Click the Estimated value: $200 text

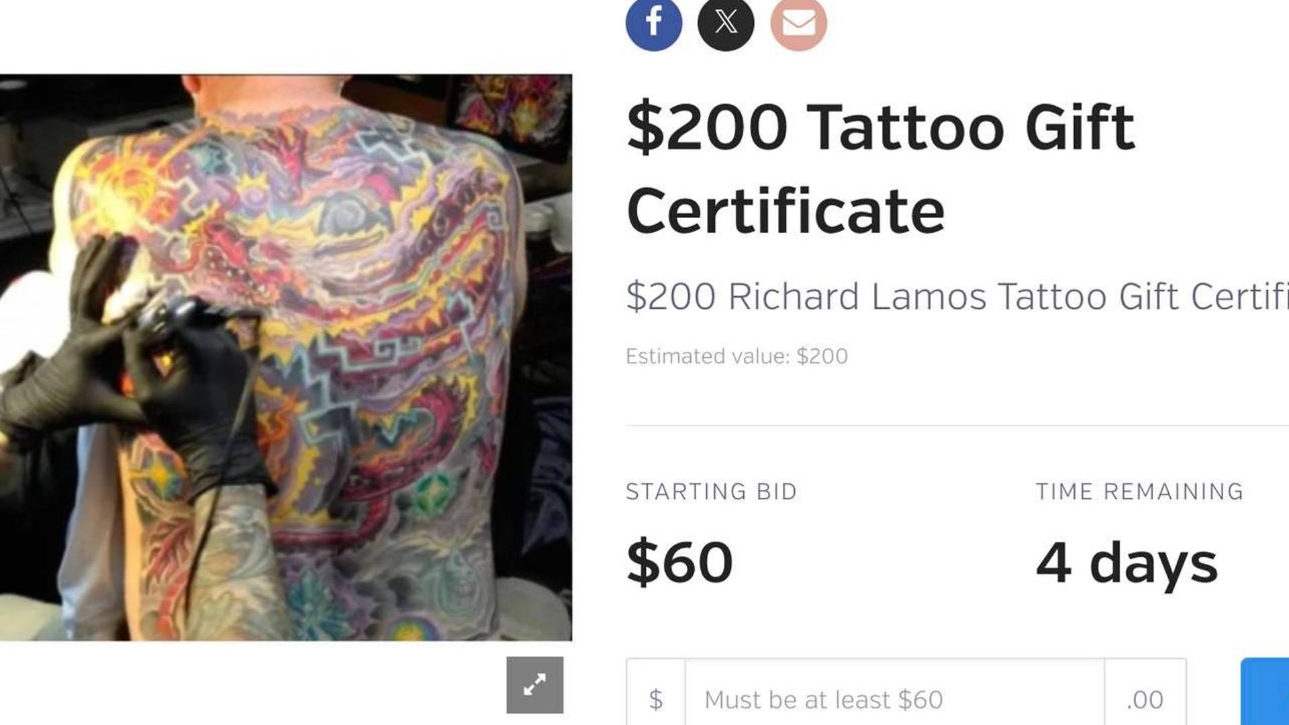coord(736,356)
